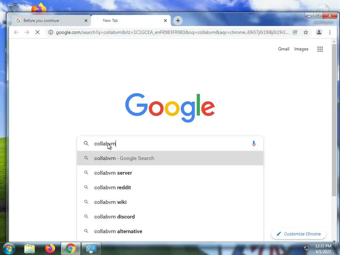The height and width of the screenshot is (255, 340).
Task: Close the 'New Tab' tab
Action: coord(165,21)
